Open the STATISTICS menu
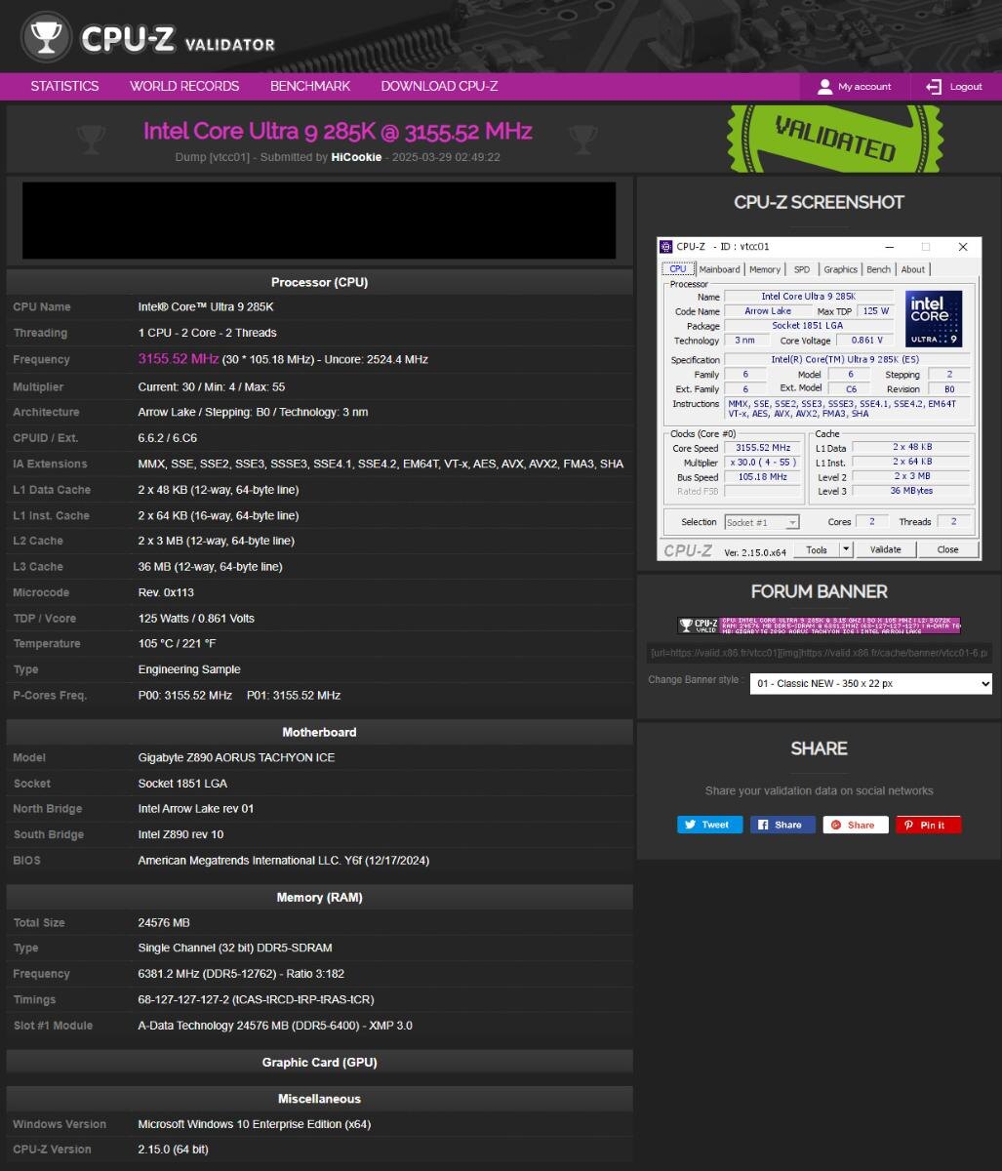Image resolution: width=1002 pixels, height=1171 pixels. coord(64,86)
